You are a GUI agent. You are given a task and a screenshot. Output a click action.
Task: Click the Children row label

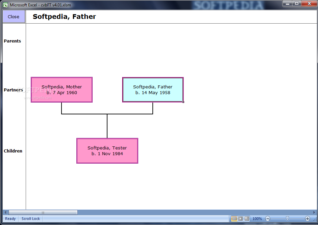coord(13,151)
